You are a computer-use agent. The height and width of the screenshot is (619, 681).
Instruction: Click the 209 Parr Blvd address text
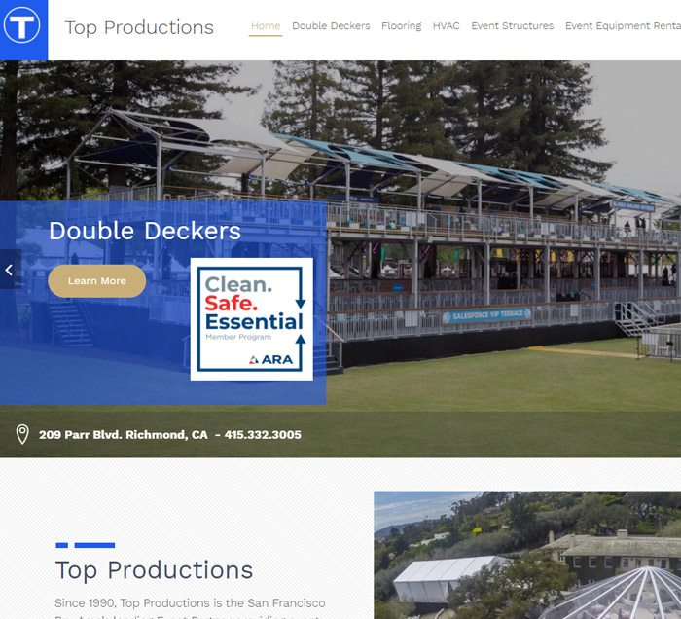click(x=124, y=435)
